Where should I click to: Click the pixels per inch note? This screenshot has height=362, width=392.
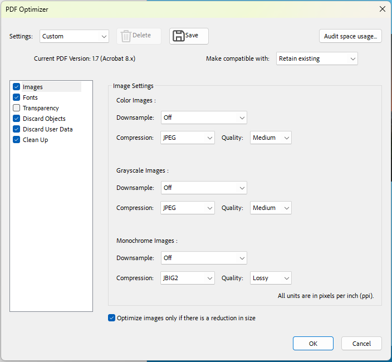click(x=326, y=296)
